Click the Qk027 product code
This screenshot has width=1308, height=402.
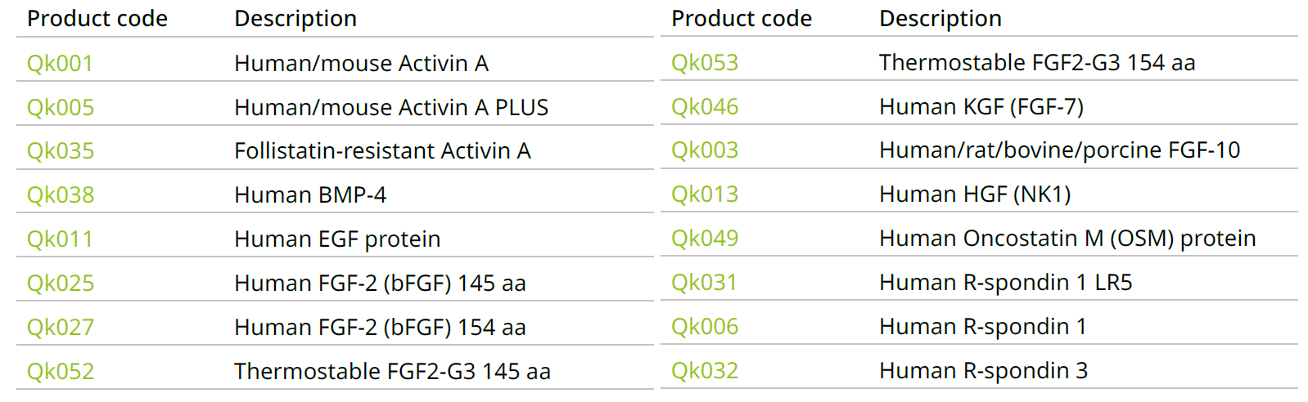61,328
